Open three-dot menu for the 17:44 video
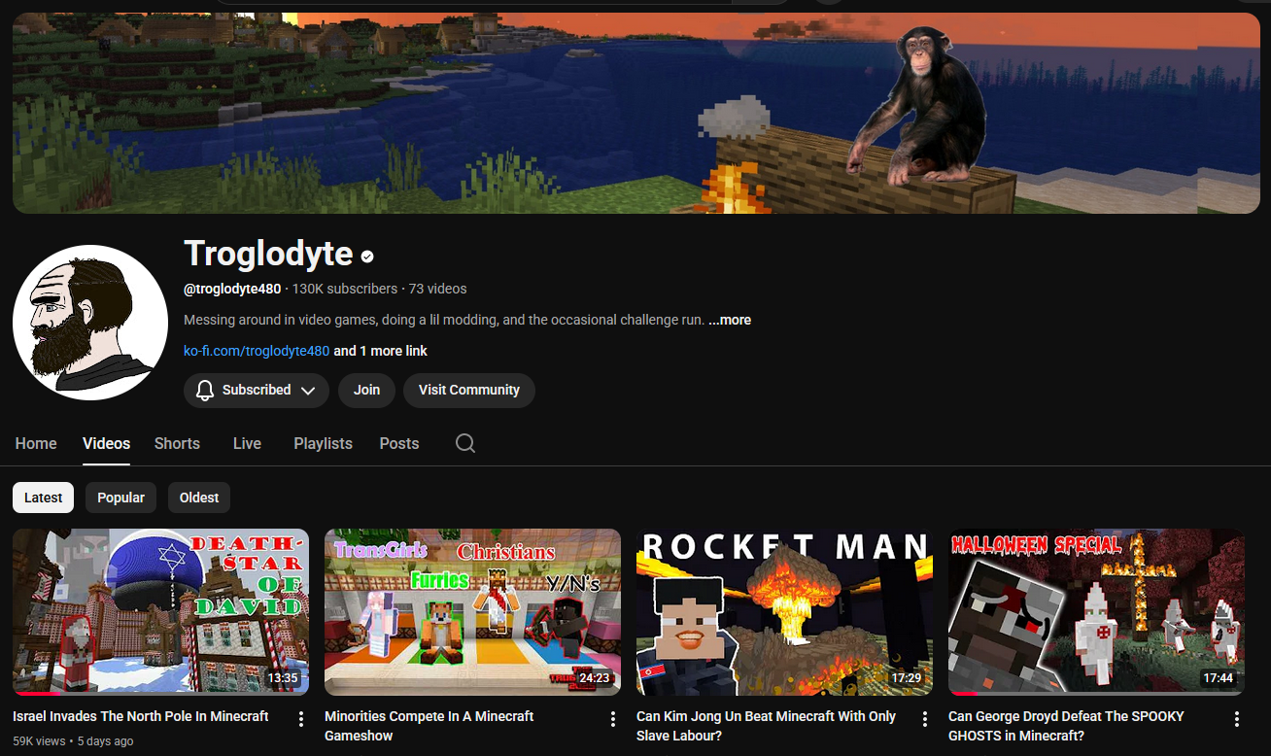Screen dimensions: 1271x756 [1236, 719]
